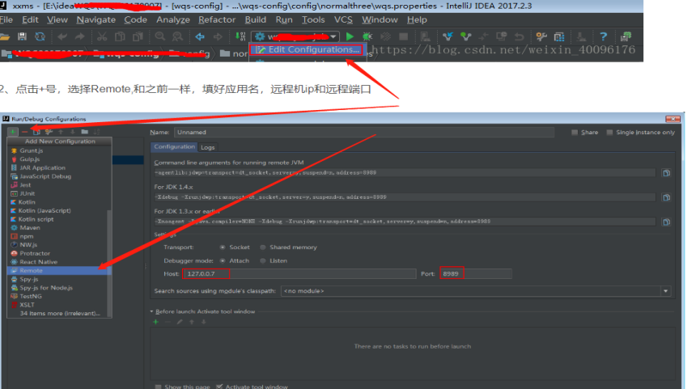Select the Listen debugger mode radio
Image resolution: width=700 pixels, height=389 pixels.
coord(263,260)
